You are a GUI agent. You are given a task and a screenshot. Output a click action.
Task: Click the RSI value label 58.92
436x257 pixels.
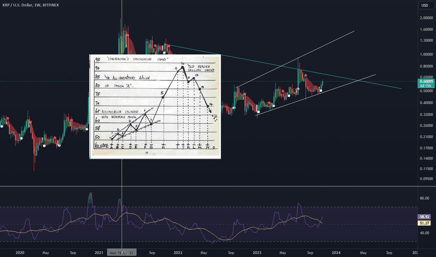[424, 217]
